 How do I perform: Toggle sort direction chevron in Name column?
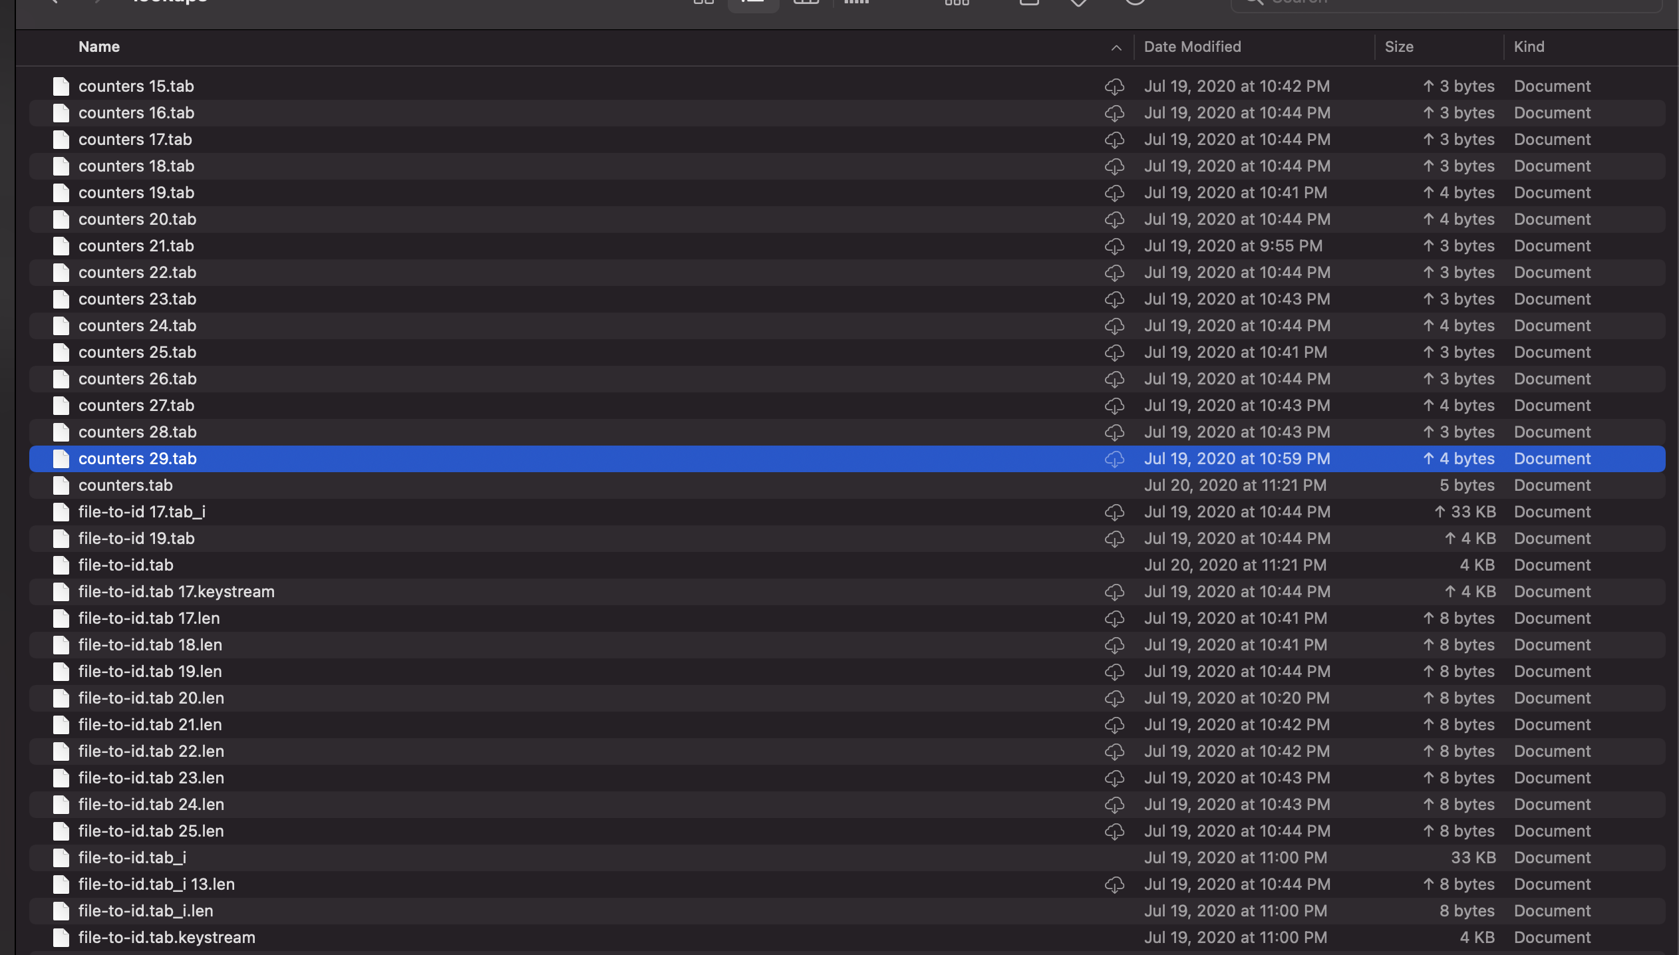(1116, 47)
